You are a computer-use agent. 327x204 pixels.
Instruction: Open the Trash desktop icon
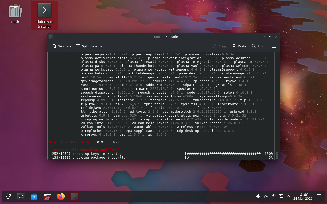15,14
